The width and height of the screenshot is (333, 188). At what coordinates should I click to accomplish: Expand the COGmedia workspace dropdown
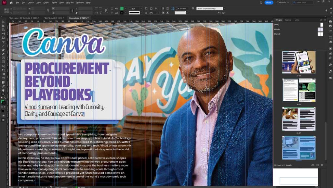[283, 3]
